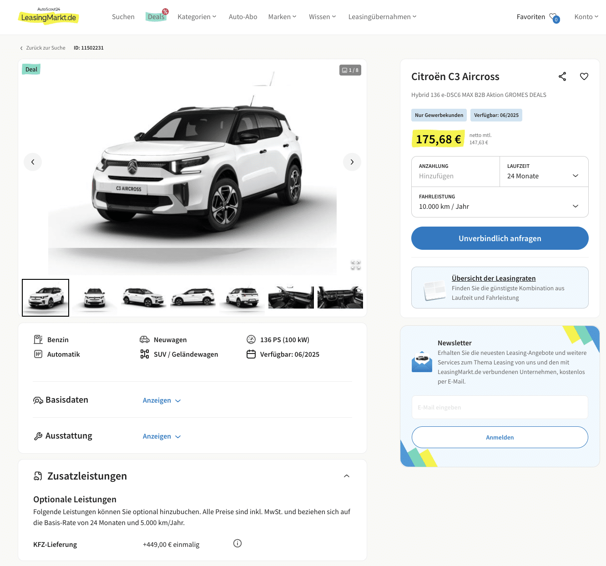This screenshot has height=566, width=606.
Task: Go to Suchen in navigation
Action: pyautogui.click(x=123, y=17)
